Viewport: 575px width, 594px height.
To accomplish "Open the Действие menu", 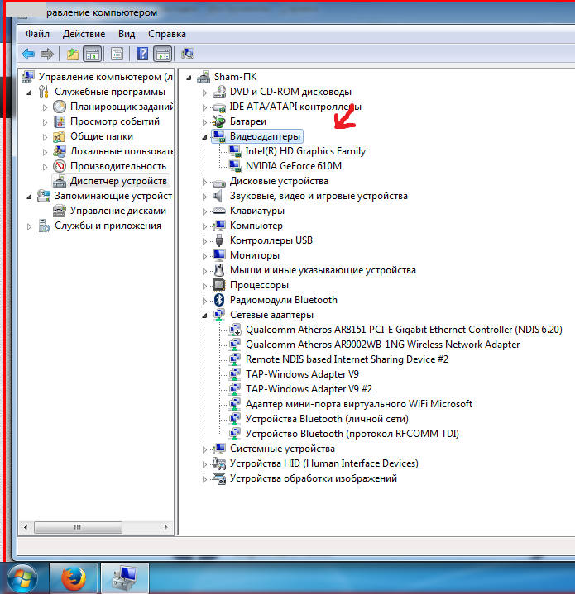I will point(84,34).
